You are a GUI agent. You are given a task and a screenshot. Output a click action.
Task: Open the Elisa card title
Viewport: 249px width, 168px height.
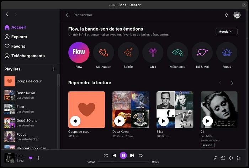(x=160, y=132)
